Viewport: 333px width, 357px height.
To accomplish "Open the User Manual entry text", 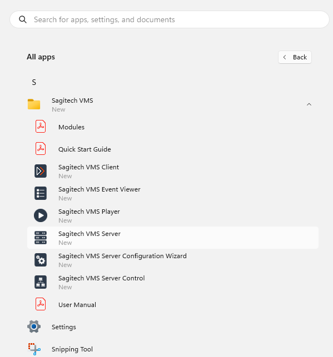I will 77,305.
